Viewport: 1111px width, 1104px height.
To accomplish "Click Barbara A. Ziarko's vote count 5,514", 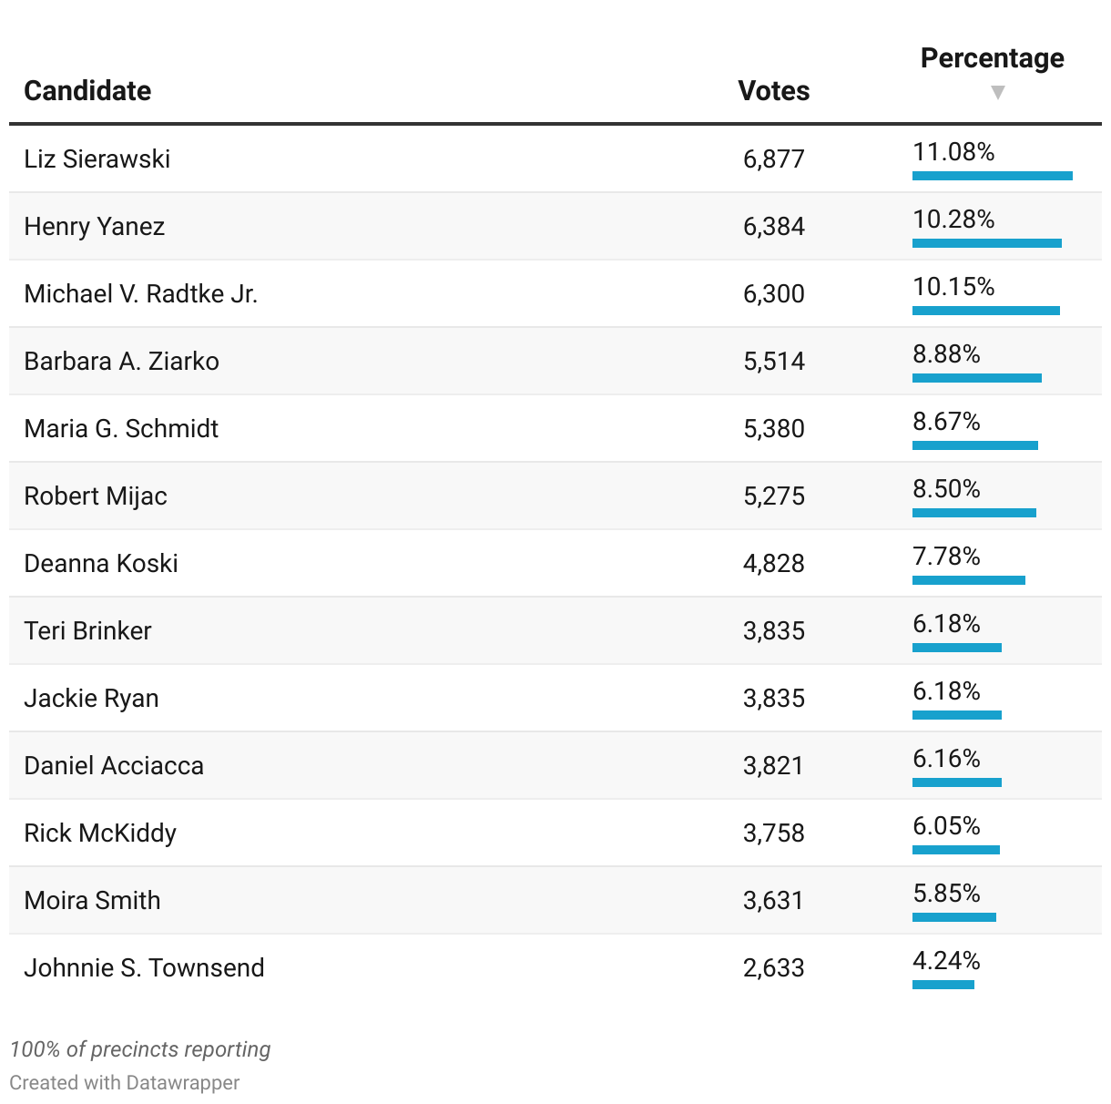I will pyautogui.click(x=773, y=361).
